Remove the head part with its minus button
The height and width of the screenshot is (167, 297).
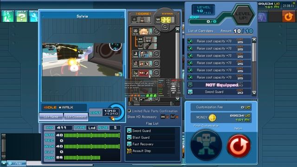click(156, 32)
